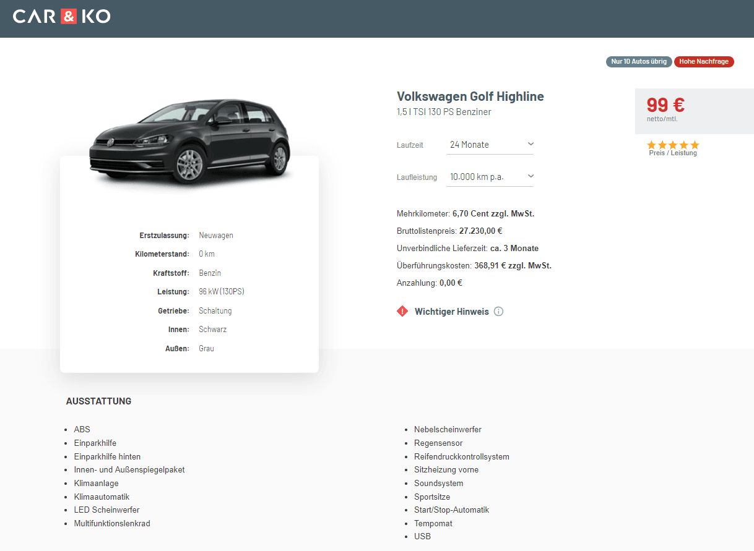Click the CAR & KO logo

coord(62,16)
